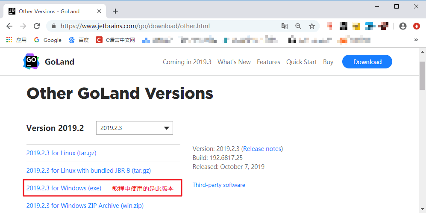426x213 pixels.
Task: Click the Version 2019.2 label
Action: tap(55, 128)
